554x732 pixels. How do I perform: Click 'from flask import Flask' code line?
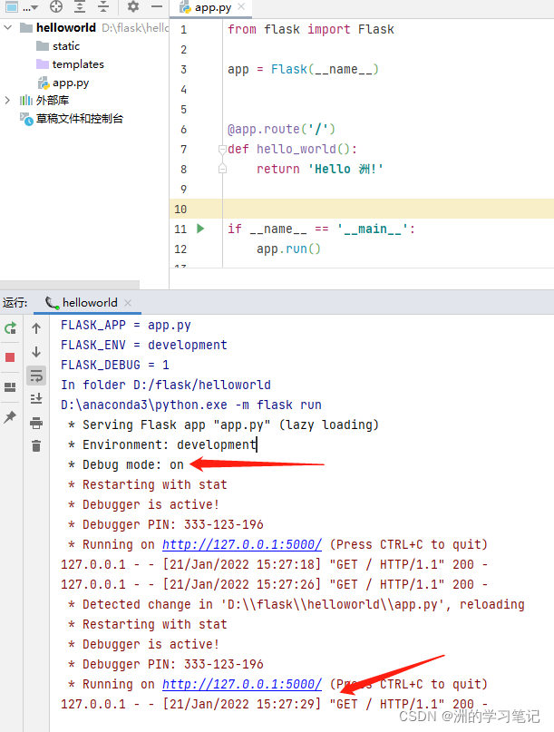[x=311, y=29]
